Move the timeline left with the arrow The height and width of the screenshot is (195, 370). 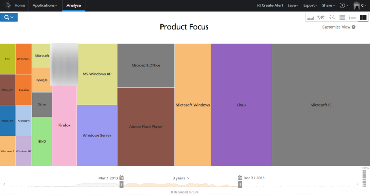[x=4, y=185]
